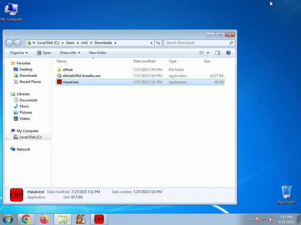The image size is (301, 225).
Task: Select Desktop under Favorites
Action: click(26, 69)
